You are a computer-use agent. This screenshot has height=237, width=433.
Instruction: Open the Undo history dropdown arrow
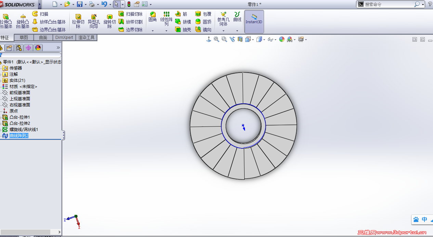[110, 4]
